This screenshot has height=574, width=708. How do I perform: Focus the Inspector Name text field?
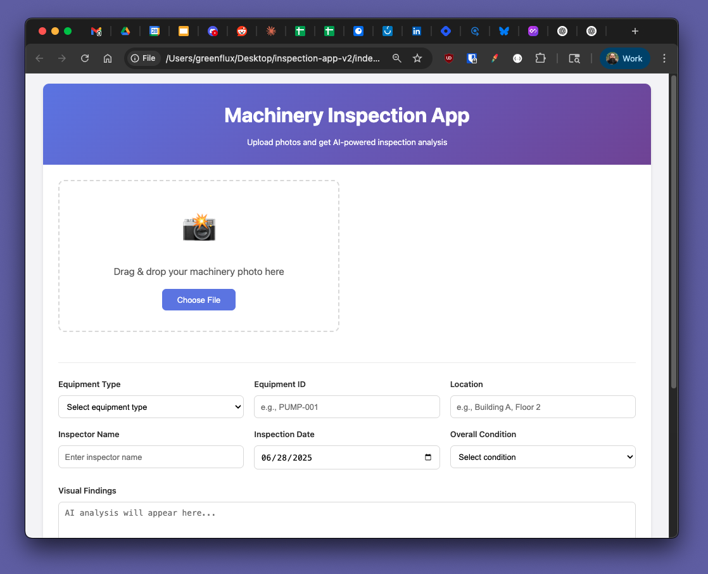tap(151, 457)
